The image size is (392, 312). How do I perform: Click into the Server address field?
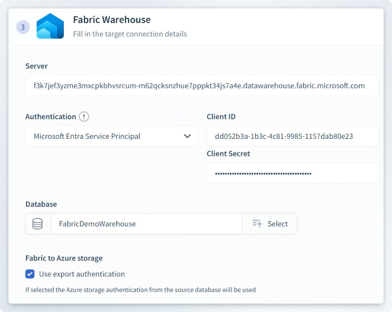click(201, 86)
